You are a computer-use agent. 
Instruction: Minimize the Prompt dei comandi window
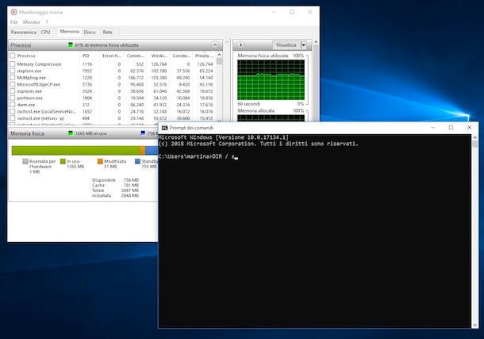(x=433, y=128)
